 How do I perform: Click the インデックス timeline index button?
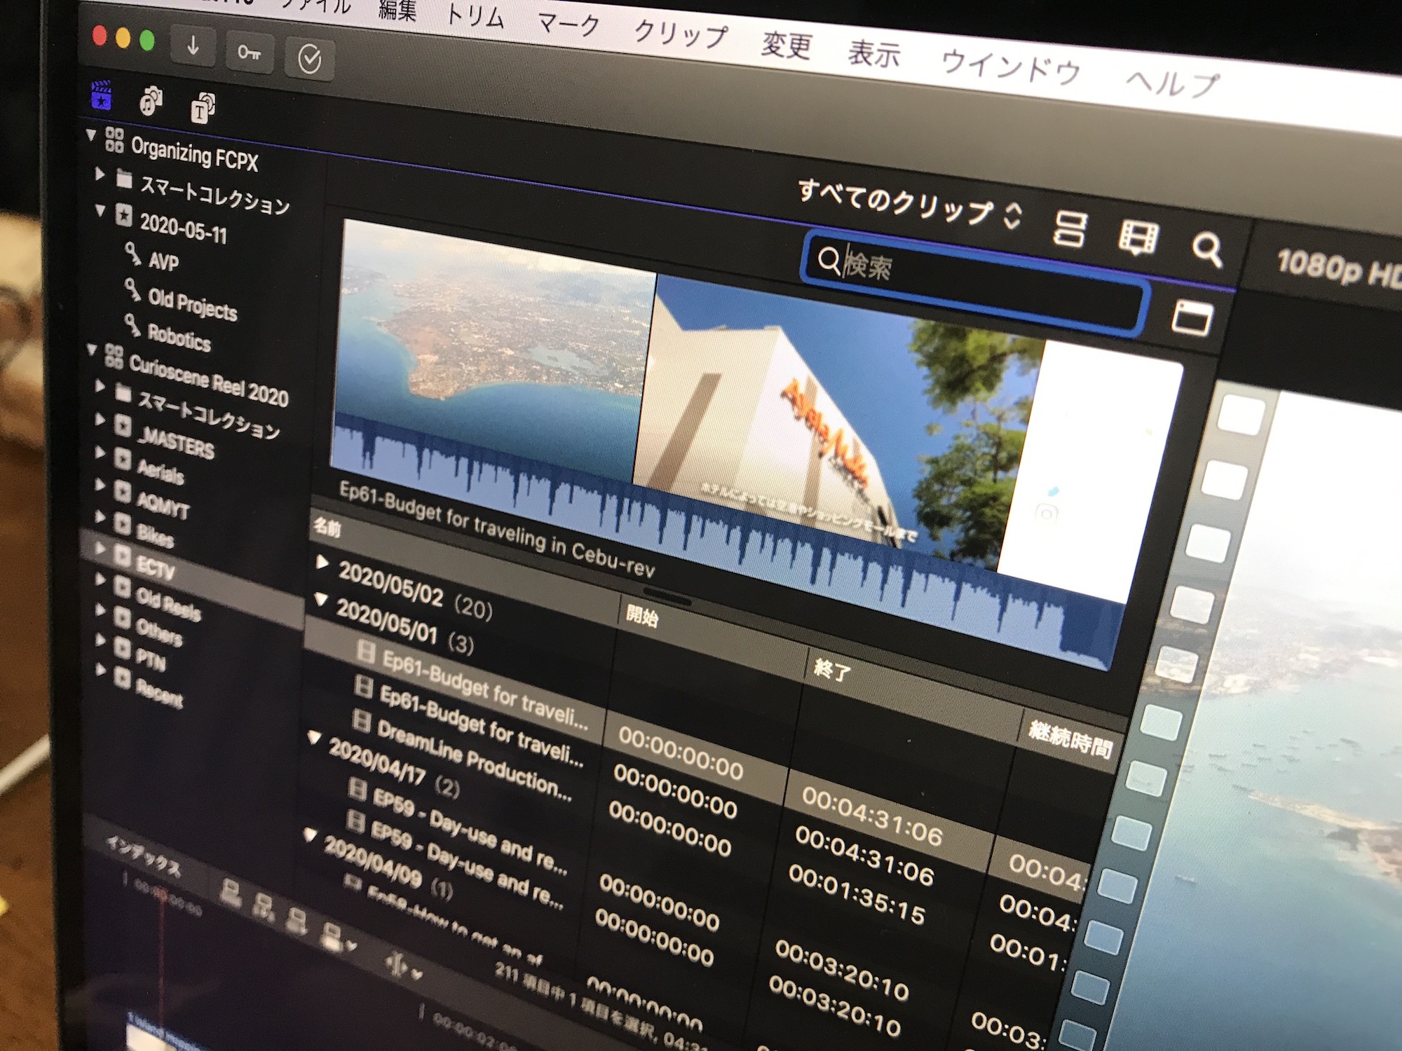pos(144,856)
